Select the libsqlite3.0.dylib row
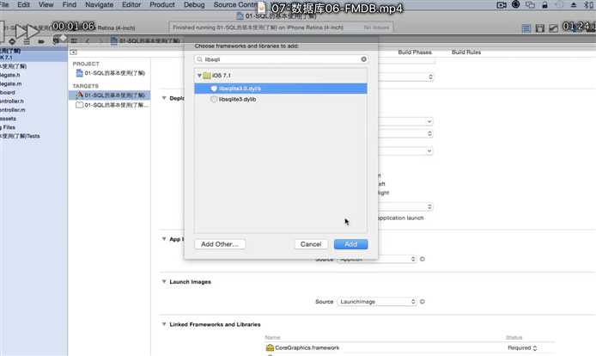The width and height of the screenshot is (596, 356). (x=281, y=89)
